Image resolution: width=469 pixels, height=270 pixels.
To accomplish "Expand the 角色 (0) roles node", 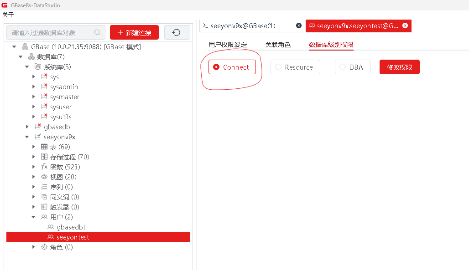I will 33,247.
